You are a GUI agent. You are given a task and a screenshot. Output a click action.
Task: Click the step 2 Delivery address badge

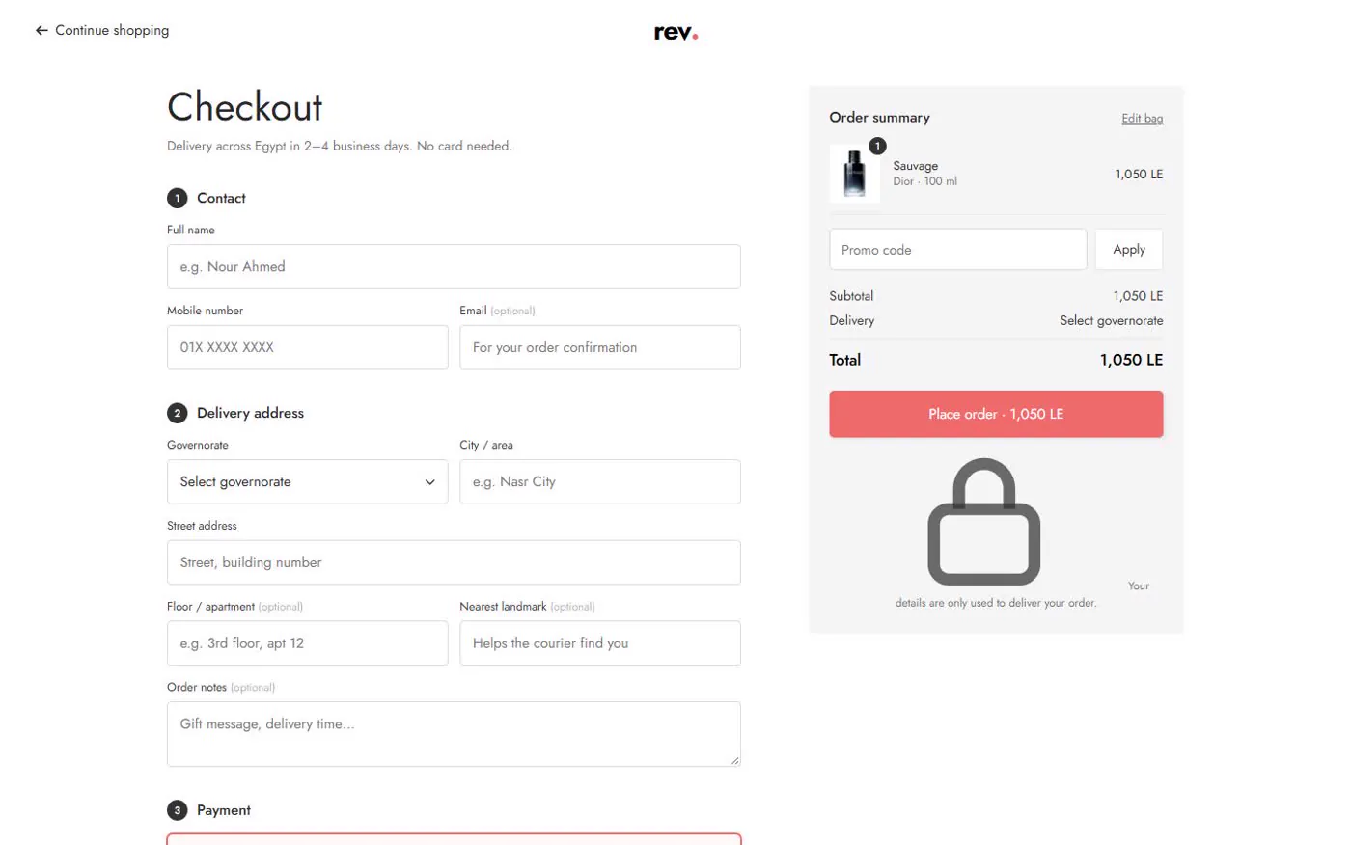177,413
